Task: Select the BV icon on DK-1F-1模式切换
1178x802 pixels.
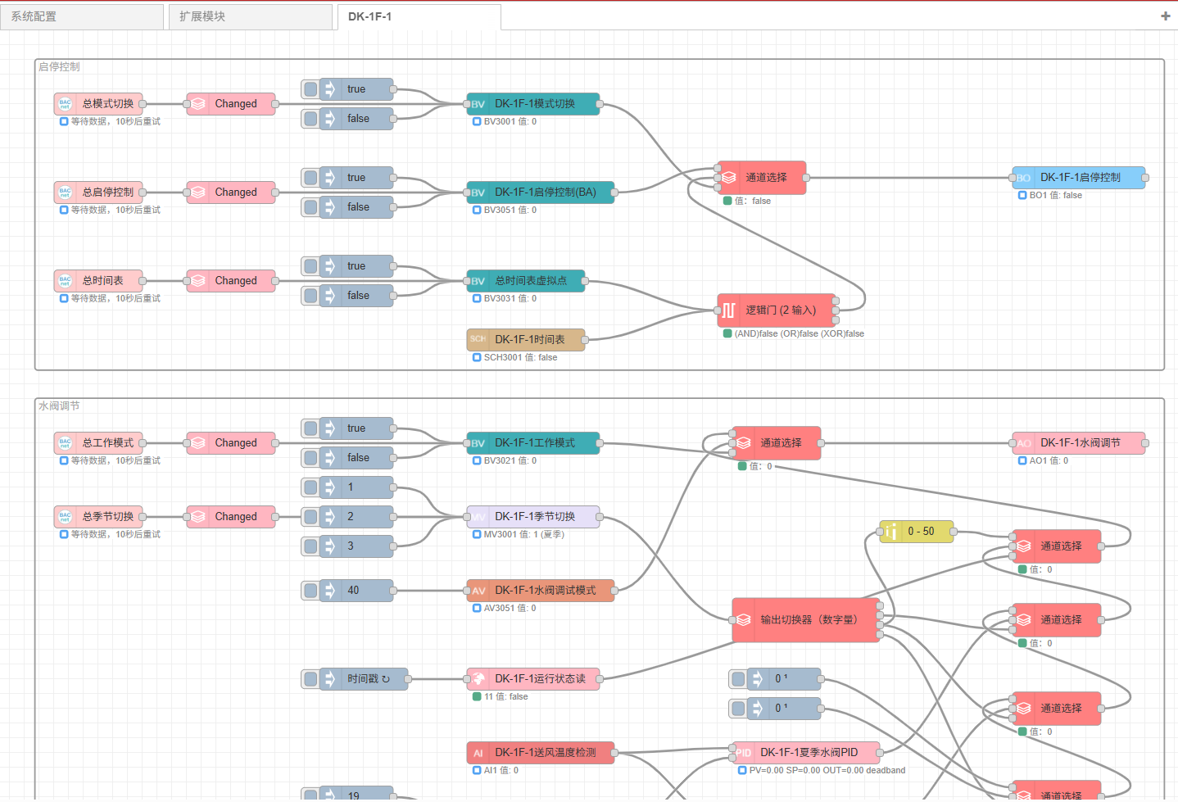Action: click(x=478, y=104)
